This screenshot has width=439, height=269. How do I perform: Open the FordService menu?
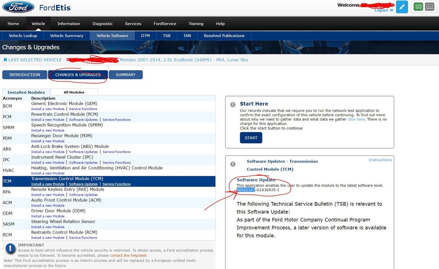coord(165,24)
